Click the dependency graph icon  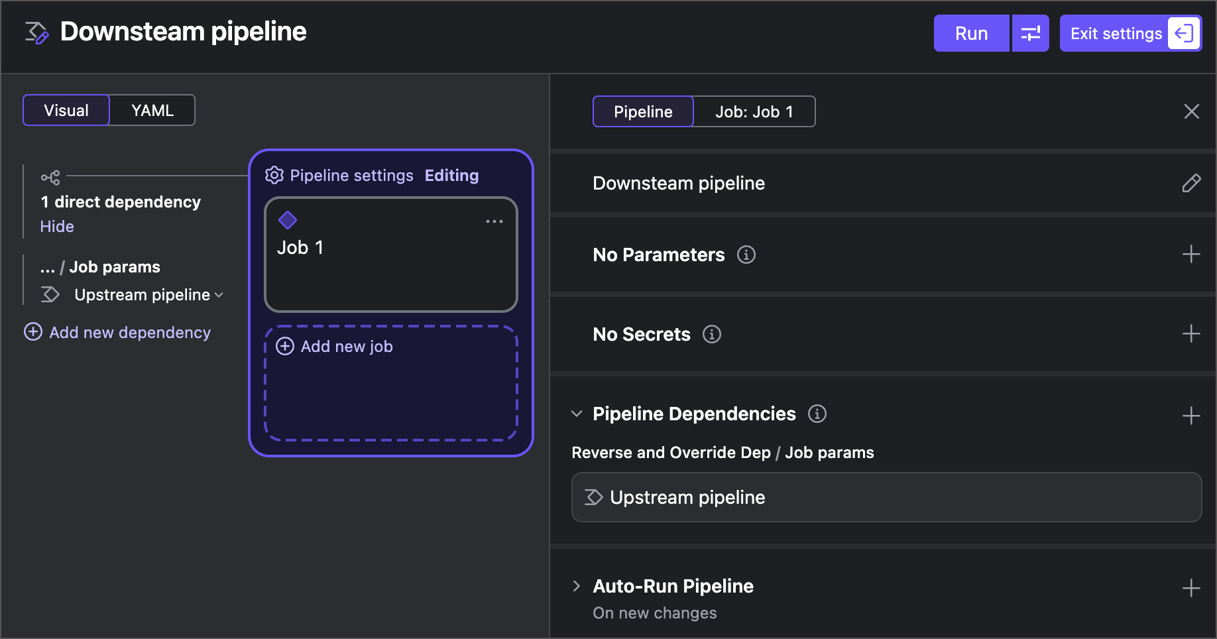[50, 178]
